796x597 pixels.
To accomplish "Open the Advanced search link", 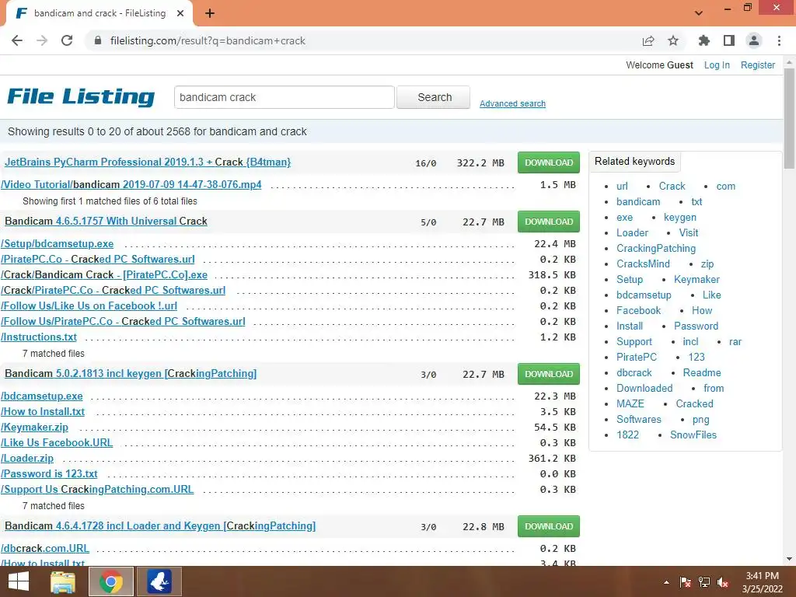I will tap(513, 103).
